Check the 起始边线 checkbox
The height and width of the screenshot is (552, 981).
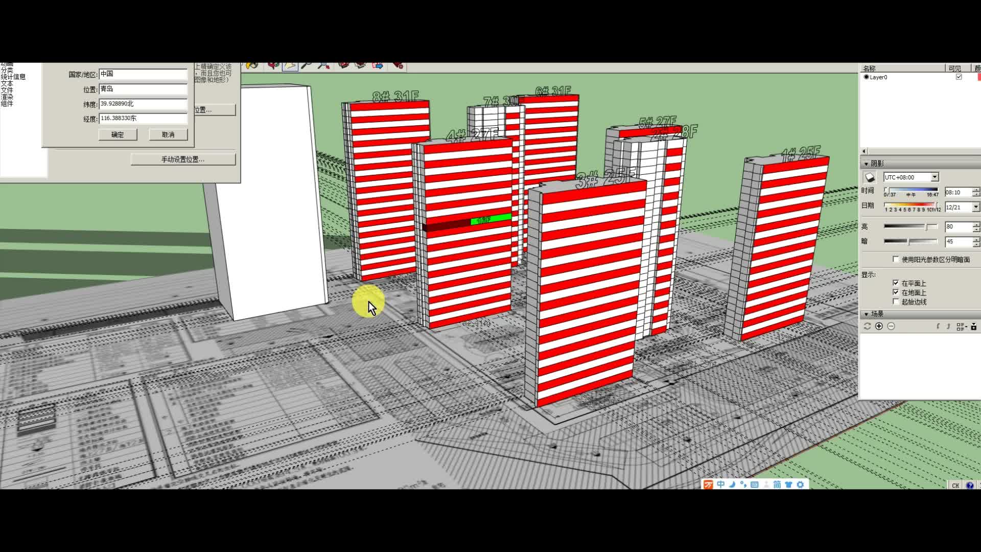coord(896,302)
